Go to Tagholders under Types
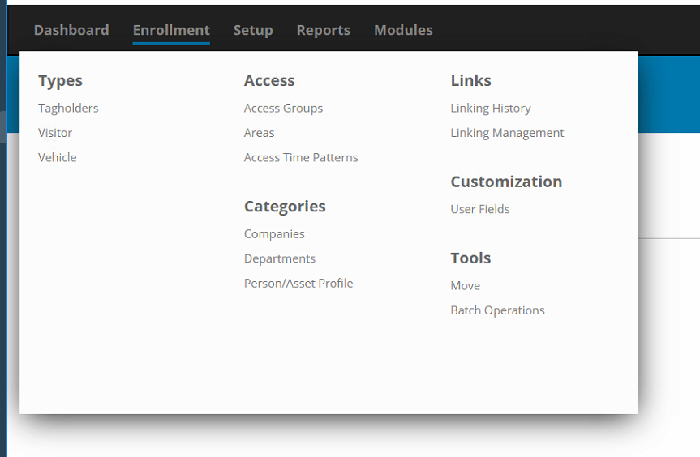The width and height of the screenshot is (700, 457). click(x=68, y=109)
